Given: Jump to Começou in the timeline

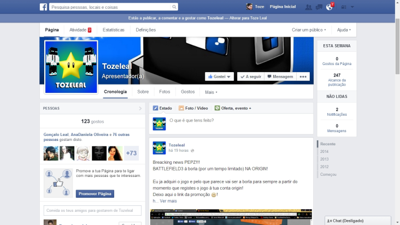Looking at the screenshot, I should pos(328,175).
